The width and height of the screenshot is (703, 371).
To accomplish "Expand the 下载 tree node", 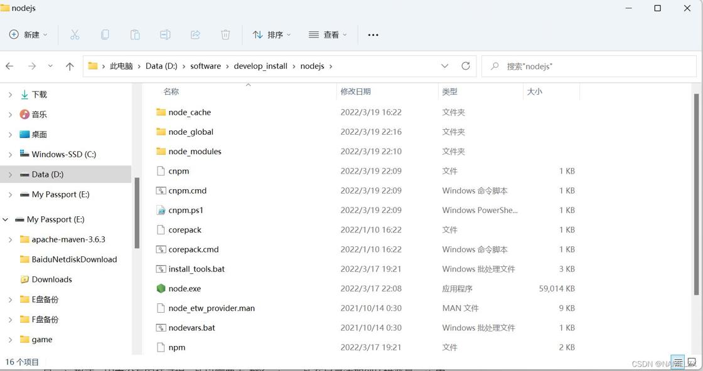I will click(10, 95).
